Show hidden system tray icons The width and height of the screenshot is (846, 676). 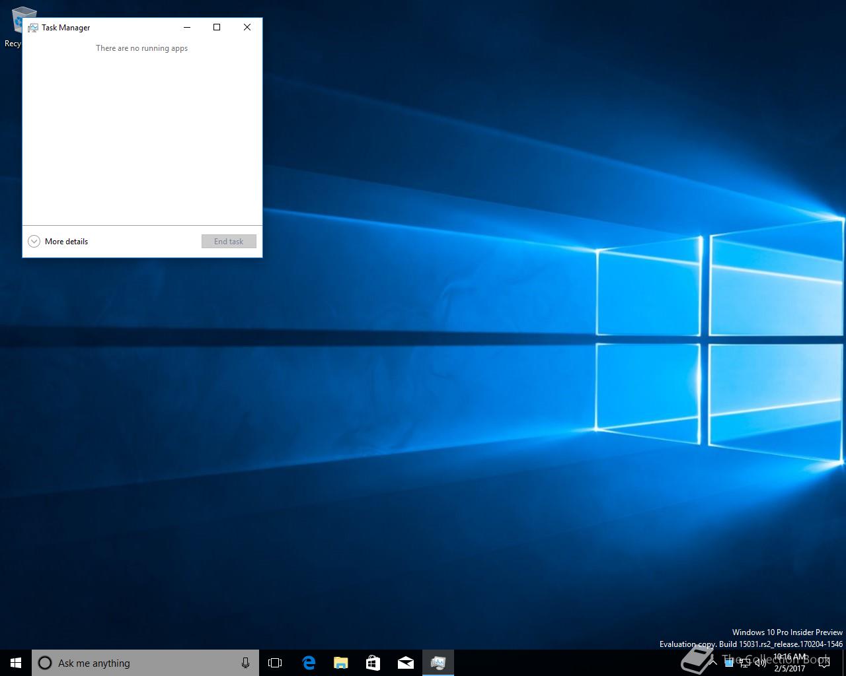713,663
